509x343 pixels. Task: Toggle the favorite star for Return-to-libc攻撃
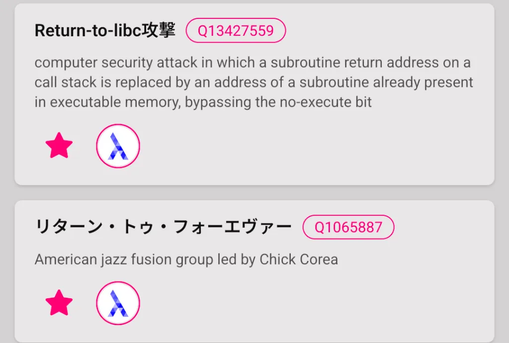[x=59, y=146]
